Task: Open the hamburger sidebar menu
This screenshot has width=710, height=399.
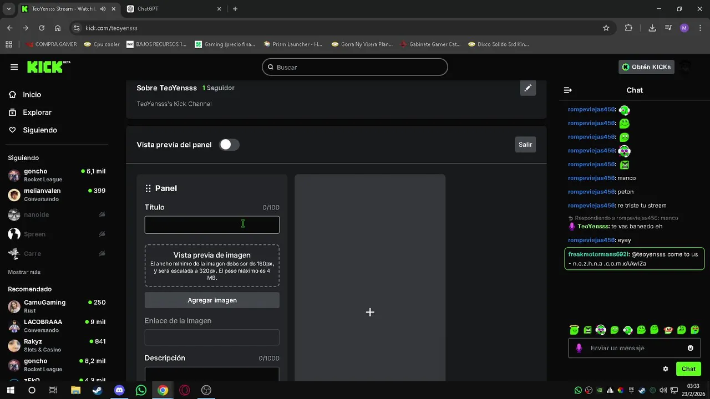Action: tap(14, 67)
